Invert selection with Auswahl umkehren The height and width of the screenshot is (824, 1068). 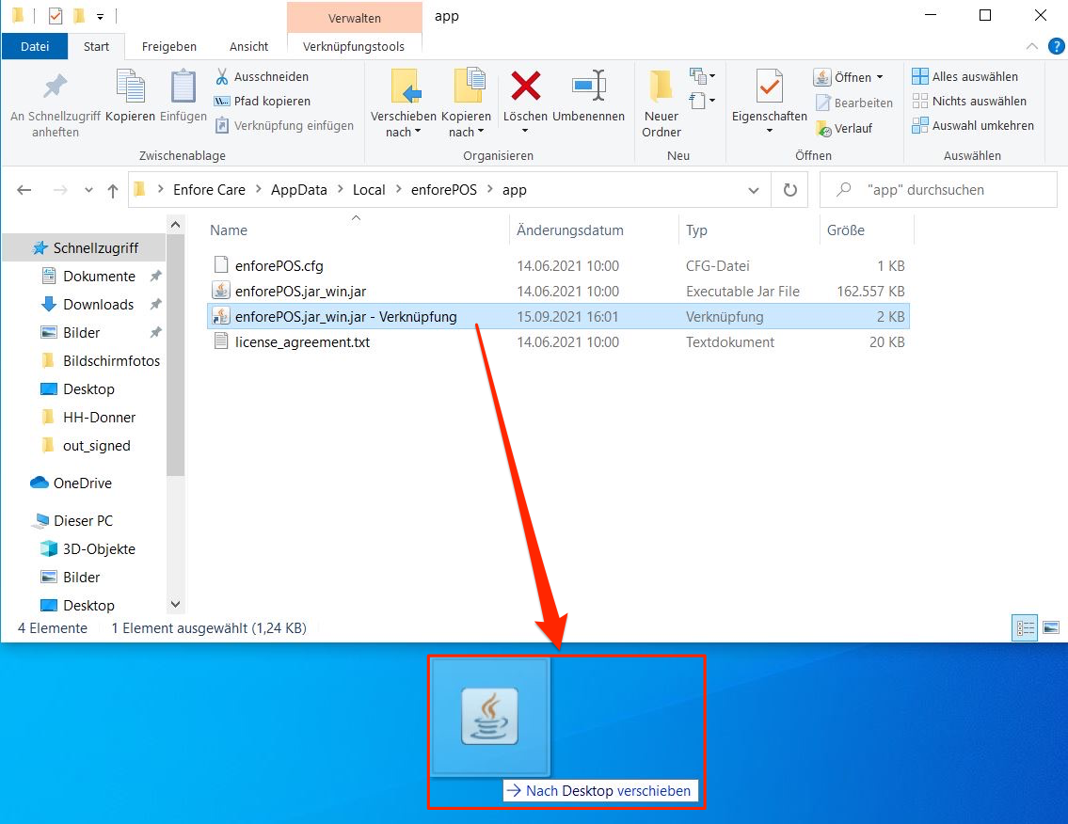(973, 125)
